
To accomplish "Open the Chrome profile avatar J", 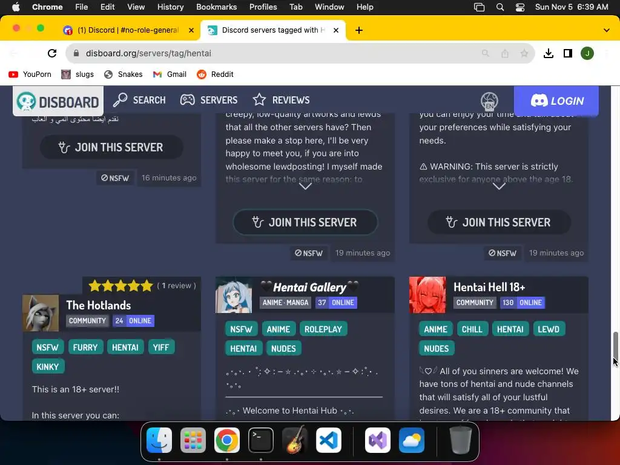I will pos(587,53).
